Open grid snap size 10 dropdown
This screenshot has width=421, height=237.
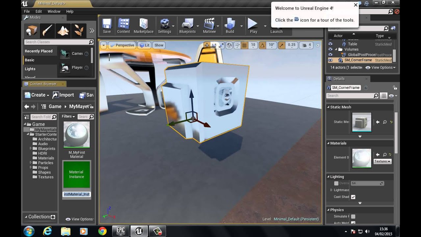[253, 45]
